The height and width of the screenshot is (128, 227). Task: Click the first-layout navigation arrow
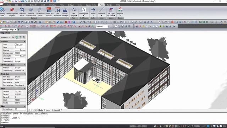click(29, 110)
